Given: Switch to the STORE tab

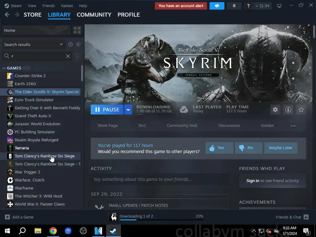Looking at the screenshot, I should (33, 15).
